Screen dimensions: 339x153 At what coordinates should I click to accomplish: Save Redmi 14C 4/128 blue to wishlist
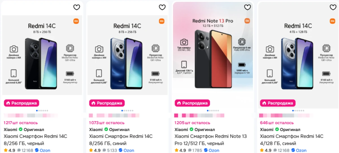click(333, 7)
